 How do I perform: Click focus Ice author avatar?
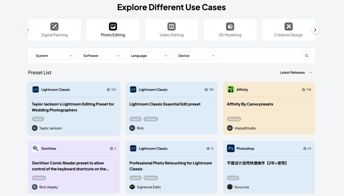point(230,187)
